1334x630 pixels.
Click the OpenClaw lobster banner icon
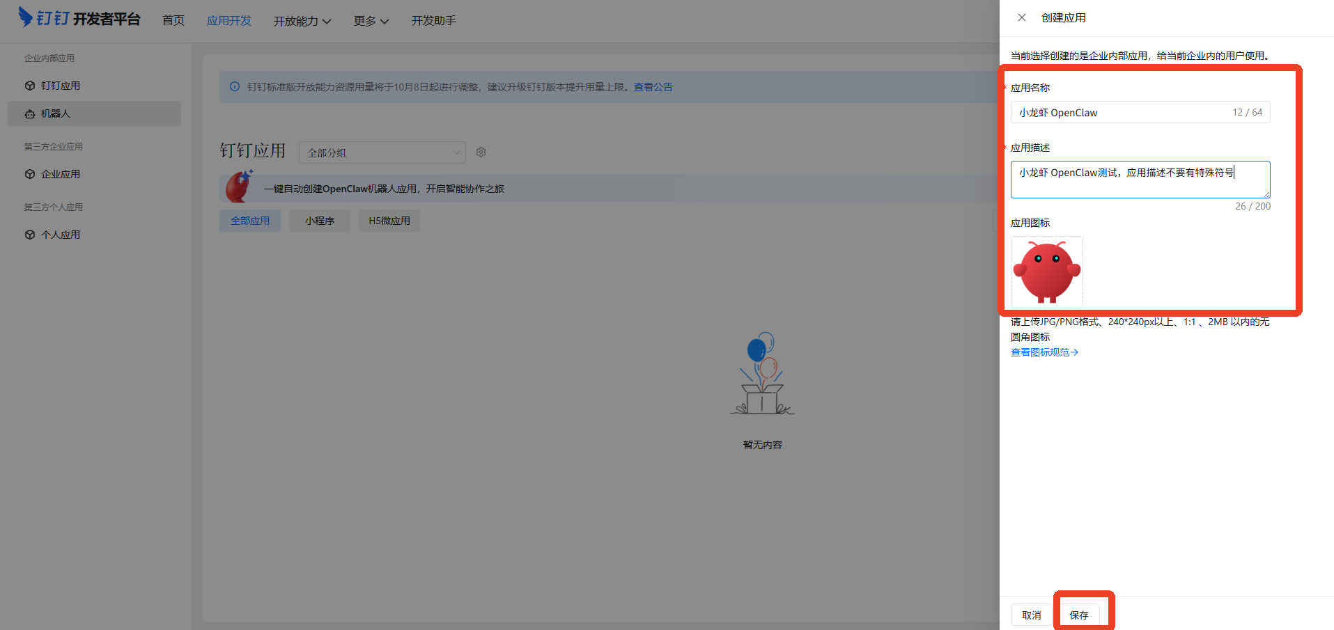tap(239, 187)
